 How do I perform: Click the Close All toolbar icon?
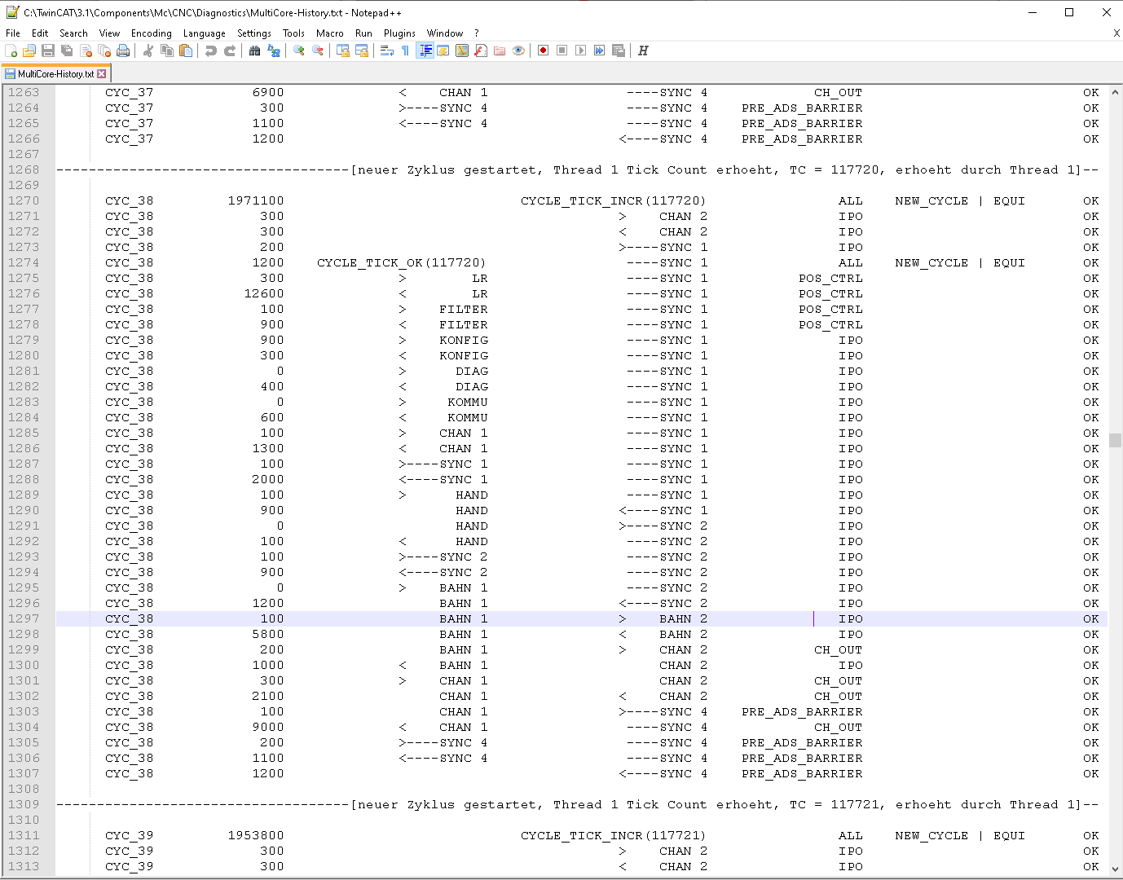click(104, 51)
